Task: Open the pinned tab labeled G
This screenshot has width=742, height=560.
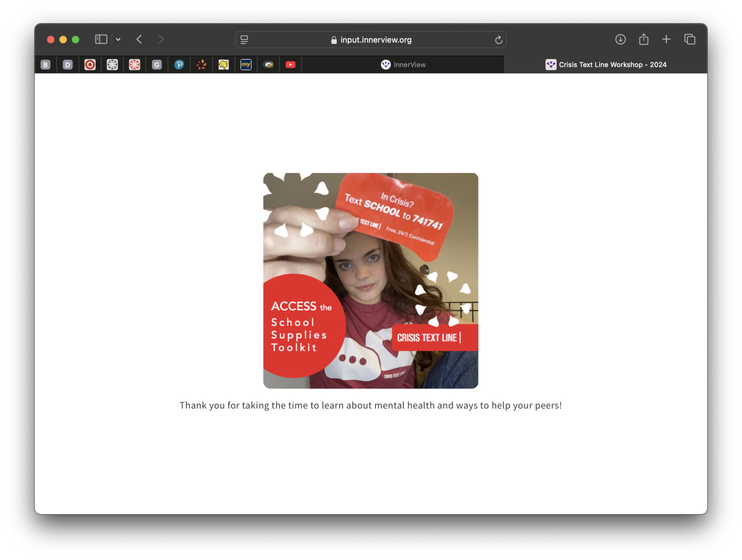Action: 157,65
